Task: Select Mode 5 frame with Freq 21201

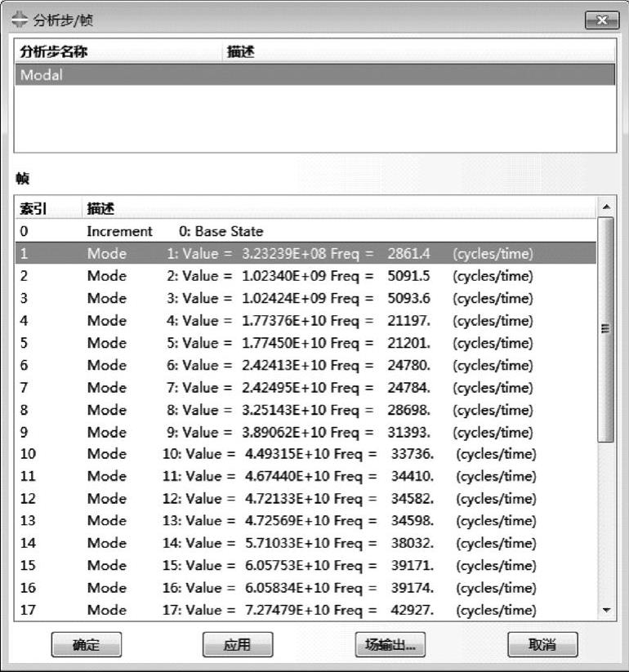Action: [x=306, y=342]
